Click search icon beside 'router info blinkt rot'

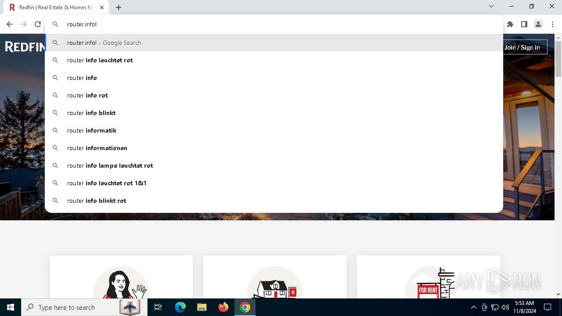click(55, 201)
